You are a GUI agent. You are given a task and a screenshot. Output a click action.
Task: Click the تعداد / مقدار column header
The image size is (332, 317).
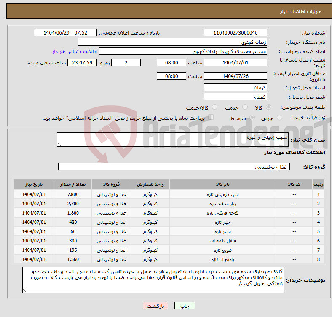point(73,184)
